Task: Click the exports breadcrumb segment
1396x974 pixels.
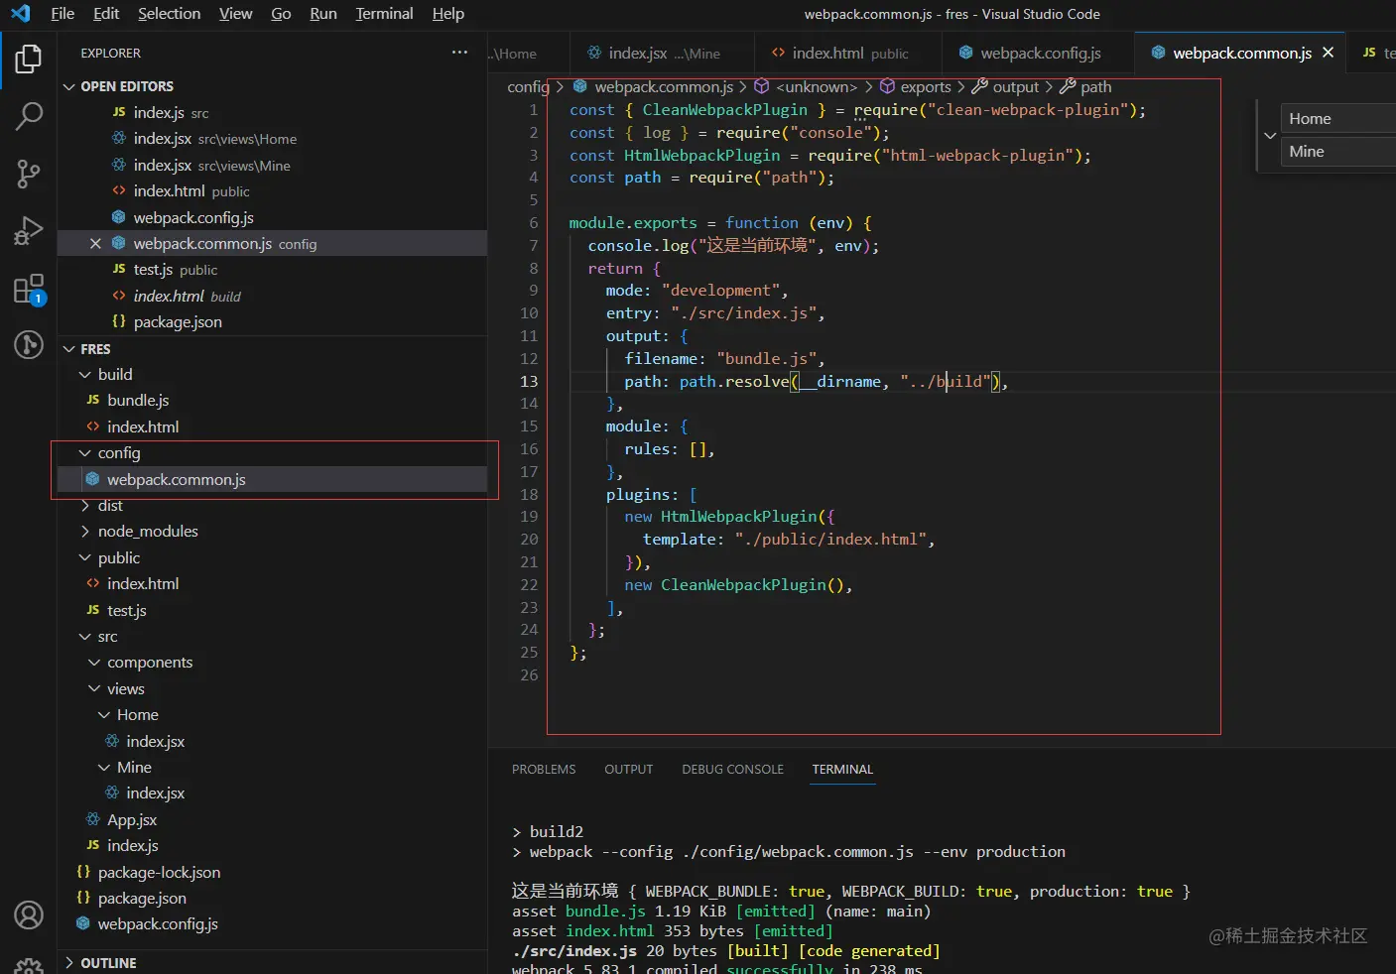Action: 926,87
